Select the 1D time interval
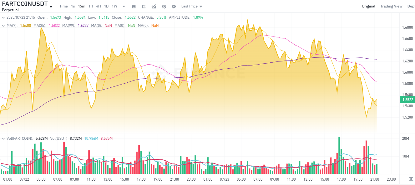Screen dimensions: 415x185 click(106, 6)
